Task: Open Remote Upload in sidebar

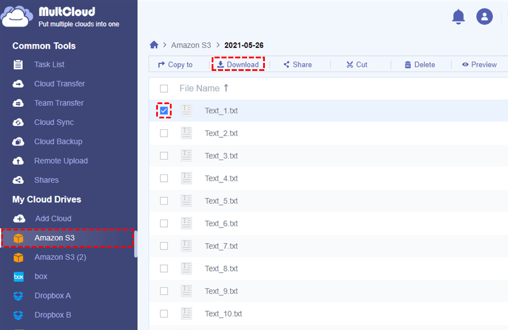Action: pyautogui.click(x=61, y=161)
